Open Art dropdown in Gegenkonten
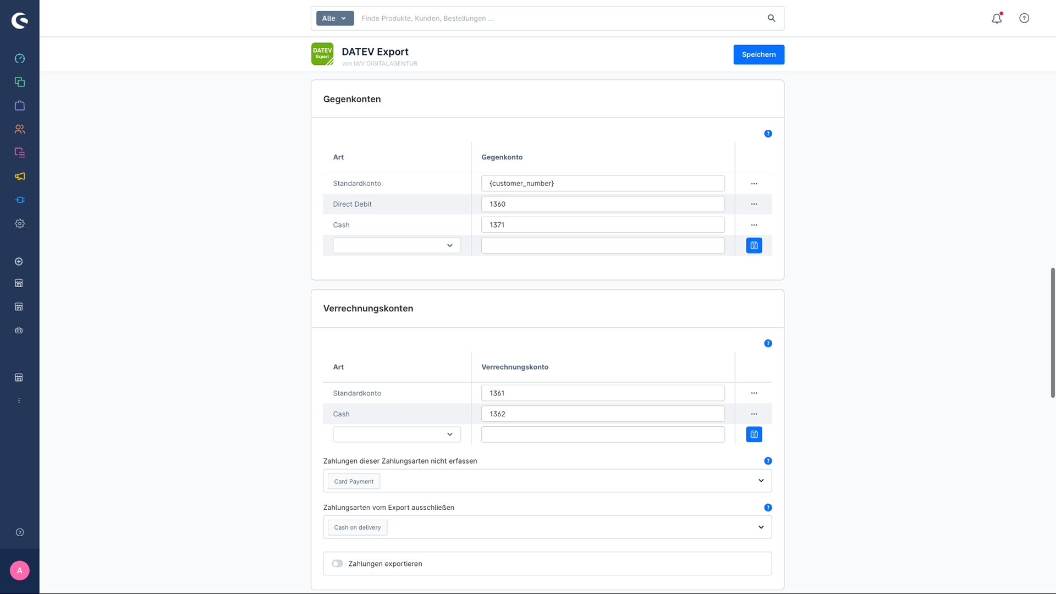This screenshot has width=1056, height=594. pyautogui.click(x=397, y=245)
